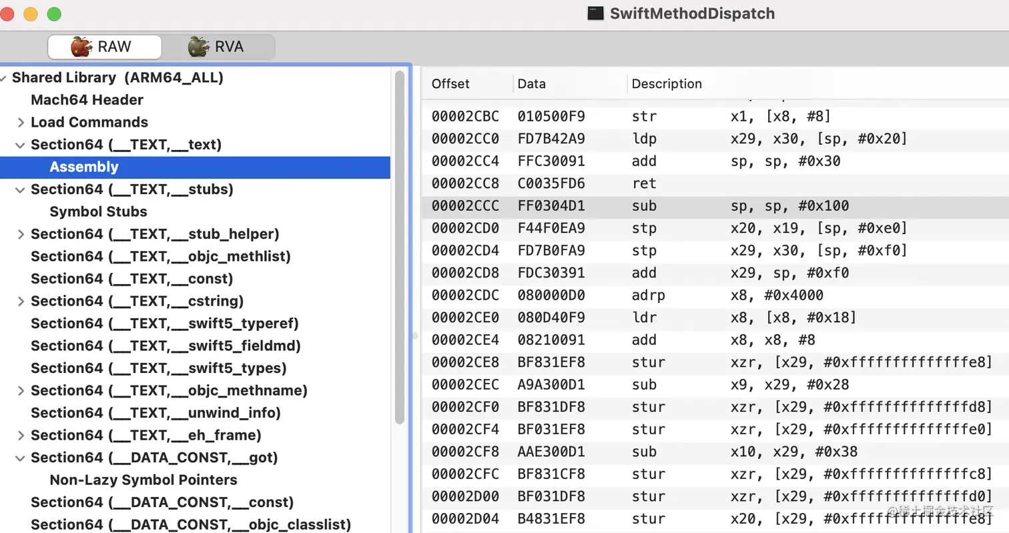Image resolution: width=1009 pixels, height=533 pixels.
Task: Click the Offset column header
Action: pyautogui.click(x=450, y=84)
